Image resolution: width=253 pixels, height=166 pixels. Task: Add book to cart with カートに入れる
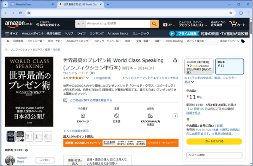(x=214, y=141)
